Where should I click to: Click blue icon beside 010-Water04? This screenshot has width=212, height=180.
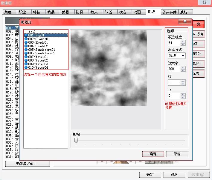pyautogui.click(x=26, y=67)
